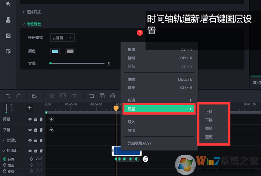Toggle visibility of 背景 track
The image size is (261, 176).
pos(30,119)
